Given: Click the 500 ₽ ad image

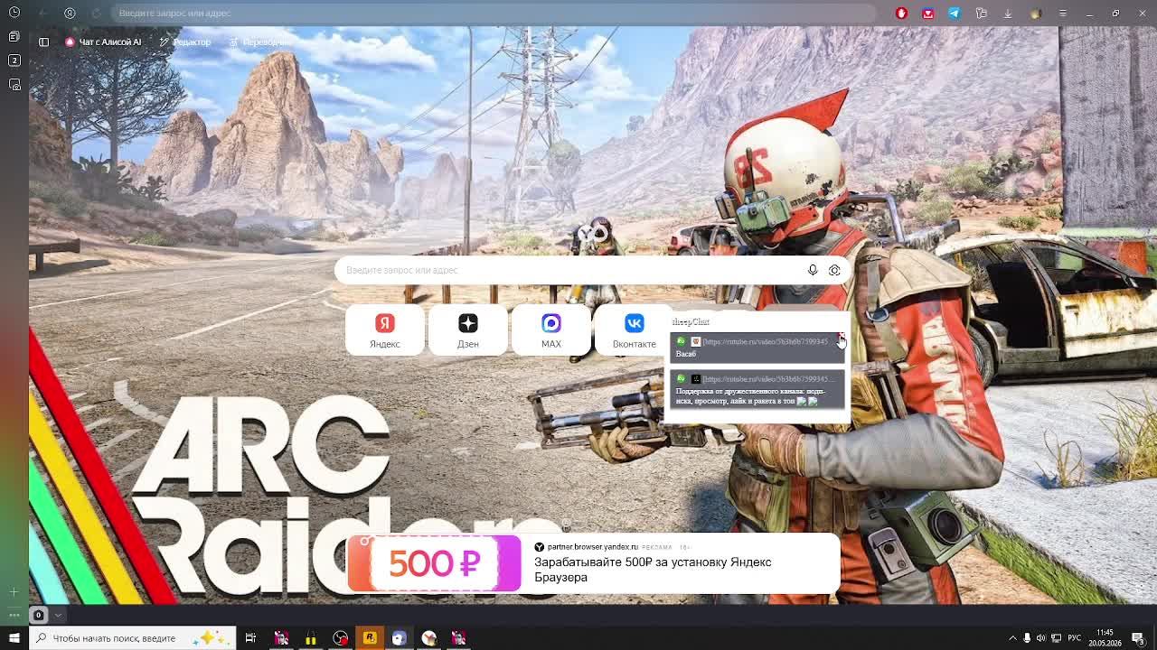Looking at the screenshot, I should click(434, 563).
